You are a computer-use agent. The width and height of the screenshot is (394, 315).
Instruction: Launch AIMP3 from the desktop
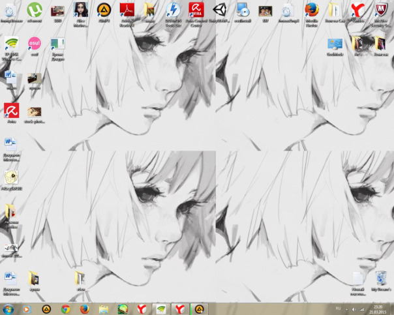103,10
